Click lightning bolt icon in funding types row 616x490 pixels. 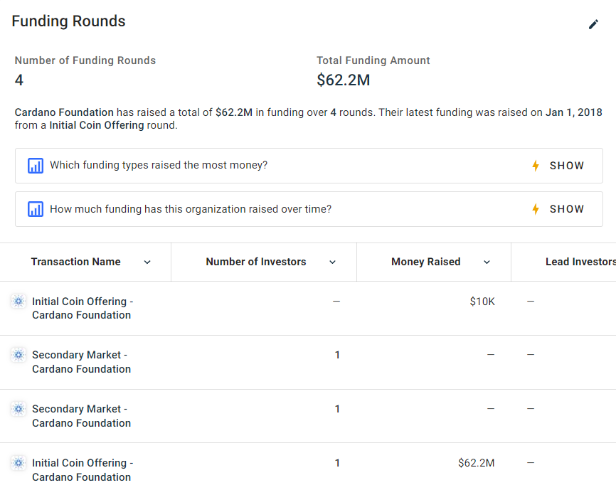click(536, 166)
